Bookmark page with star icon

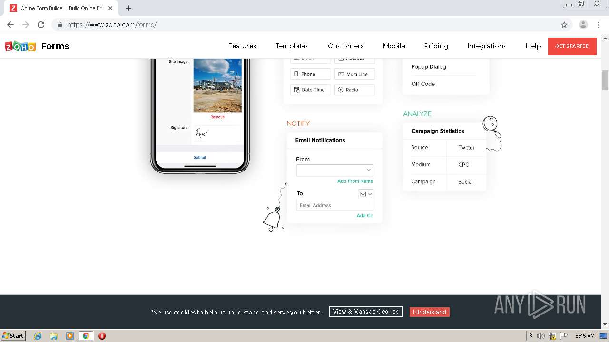coord(564,25)
